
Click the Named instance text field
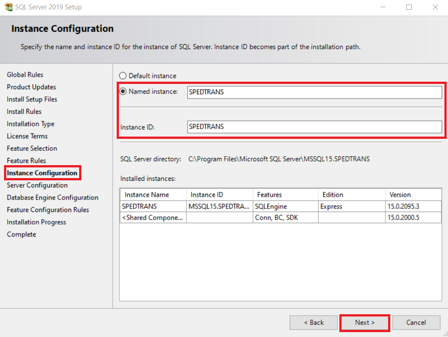click(x=315, y=92)
